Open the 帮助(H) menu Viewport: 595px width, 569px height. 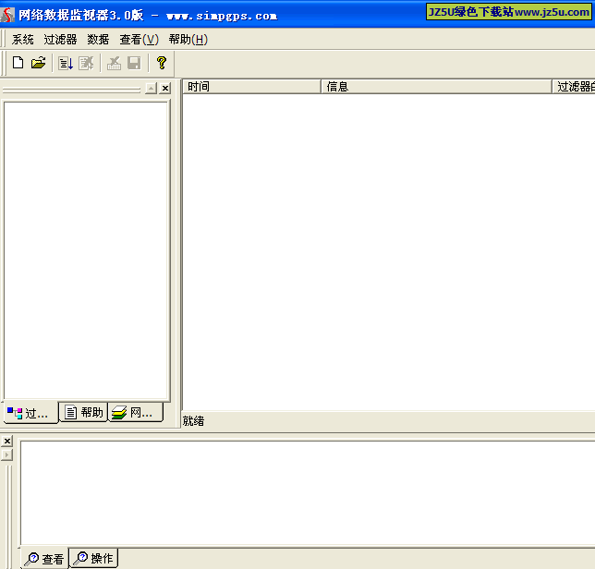click(188, 40)
